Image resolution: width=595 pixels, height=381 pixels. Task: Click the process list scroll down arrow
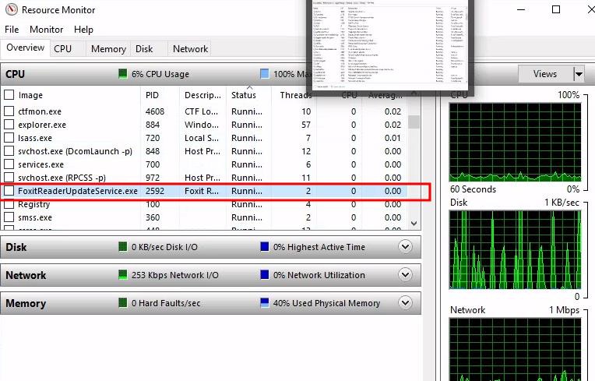pos(414,224)
